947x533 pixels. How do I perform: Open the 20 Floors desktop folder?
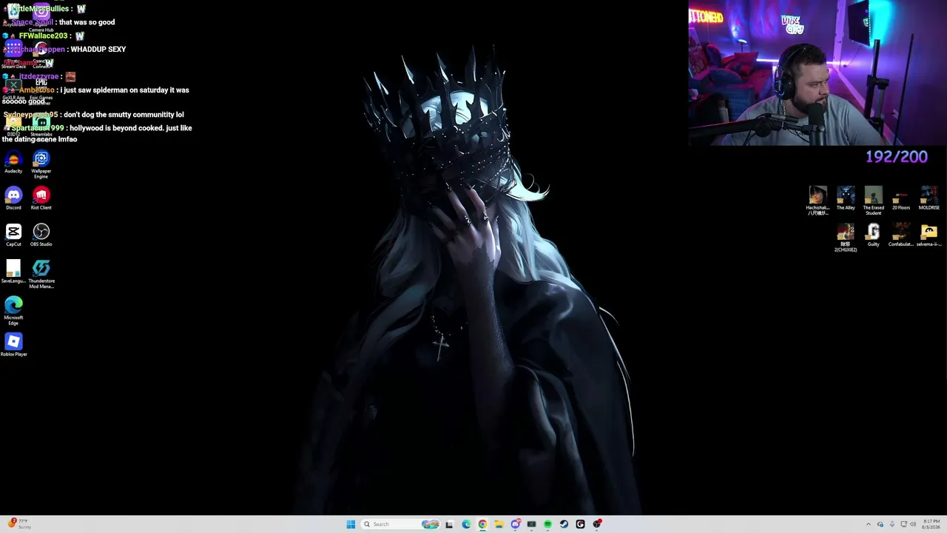click(901, 198)
